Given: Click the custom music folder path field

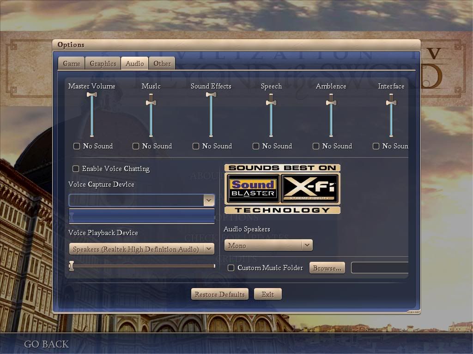Looking at the screenshot, I should pos(380,268).
